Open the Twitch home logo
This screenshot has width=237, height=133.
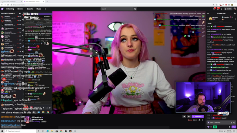(2, 9)
